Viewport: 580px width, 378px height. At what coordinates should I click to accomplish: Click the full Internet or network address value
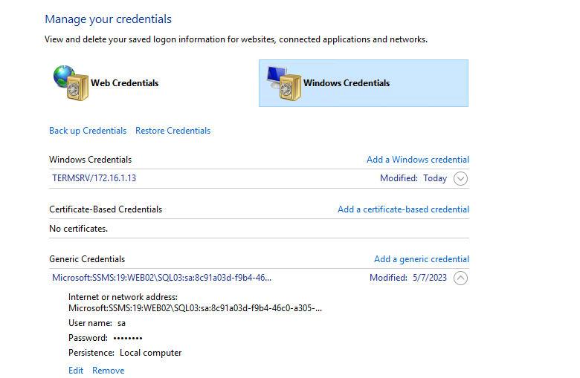click(x=195, y=308)
